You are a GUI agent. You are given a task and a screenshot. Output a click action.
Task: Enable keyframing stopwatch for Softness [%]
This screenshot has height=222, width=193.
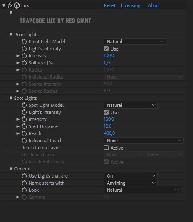click(24, 63)
